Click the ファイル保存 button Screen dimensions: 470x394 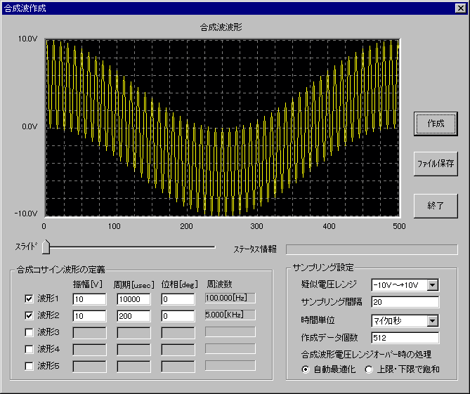(436, 164)
